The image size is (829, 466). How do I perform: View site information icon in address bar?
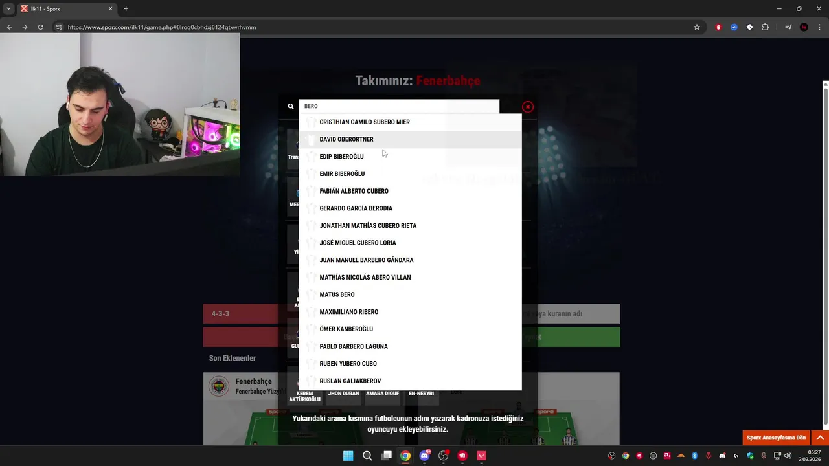[x=59, y=27]
